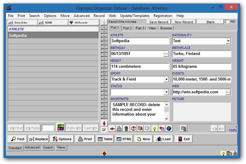Open the Registration menu
Image resolution: width=246 pixels, height=164 pixels.
[163, 16]
